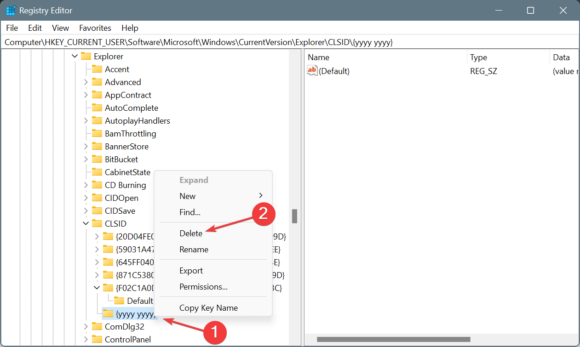Click the ComDlg32 folder icon
This screenshot has width=580, height=347.
97,327
